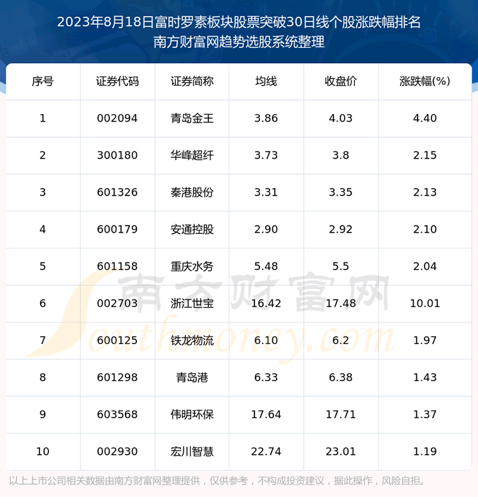The height and width of the screenshot is (497, 478).
Task: Select stock name 重庆水务
Action: (x=192, y=266)
